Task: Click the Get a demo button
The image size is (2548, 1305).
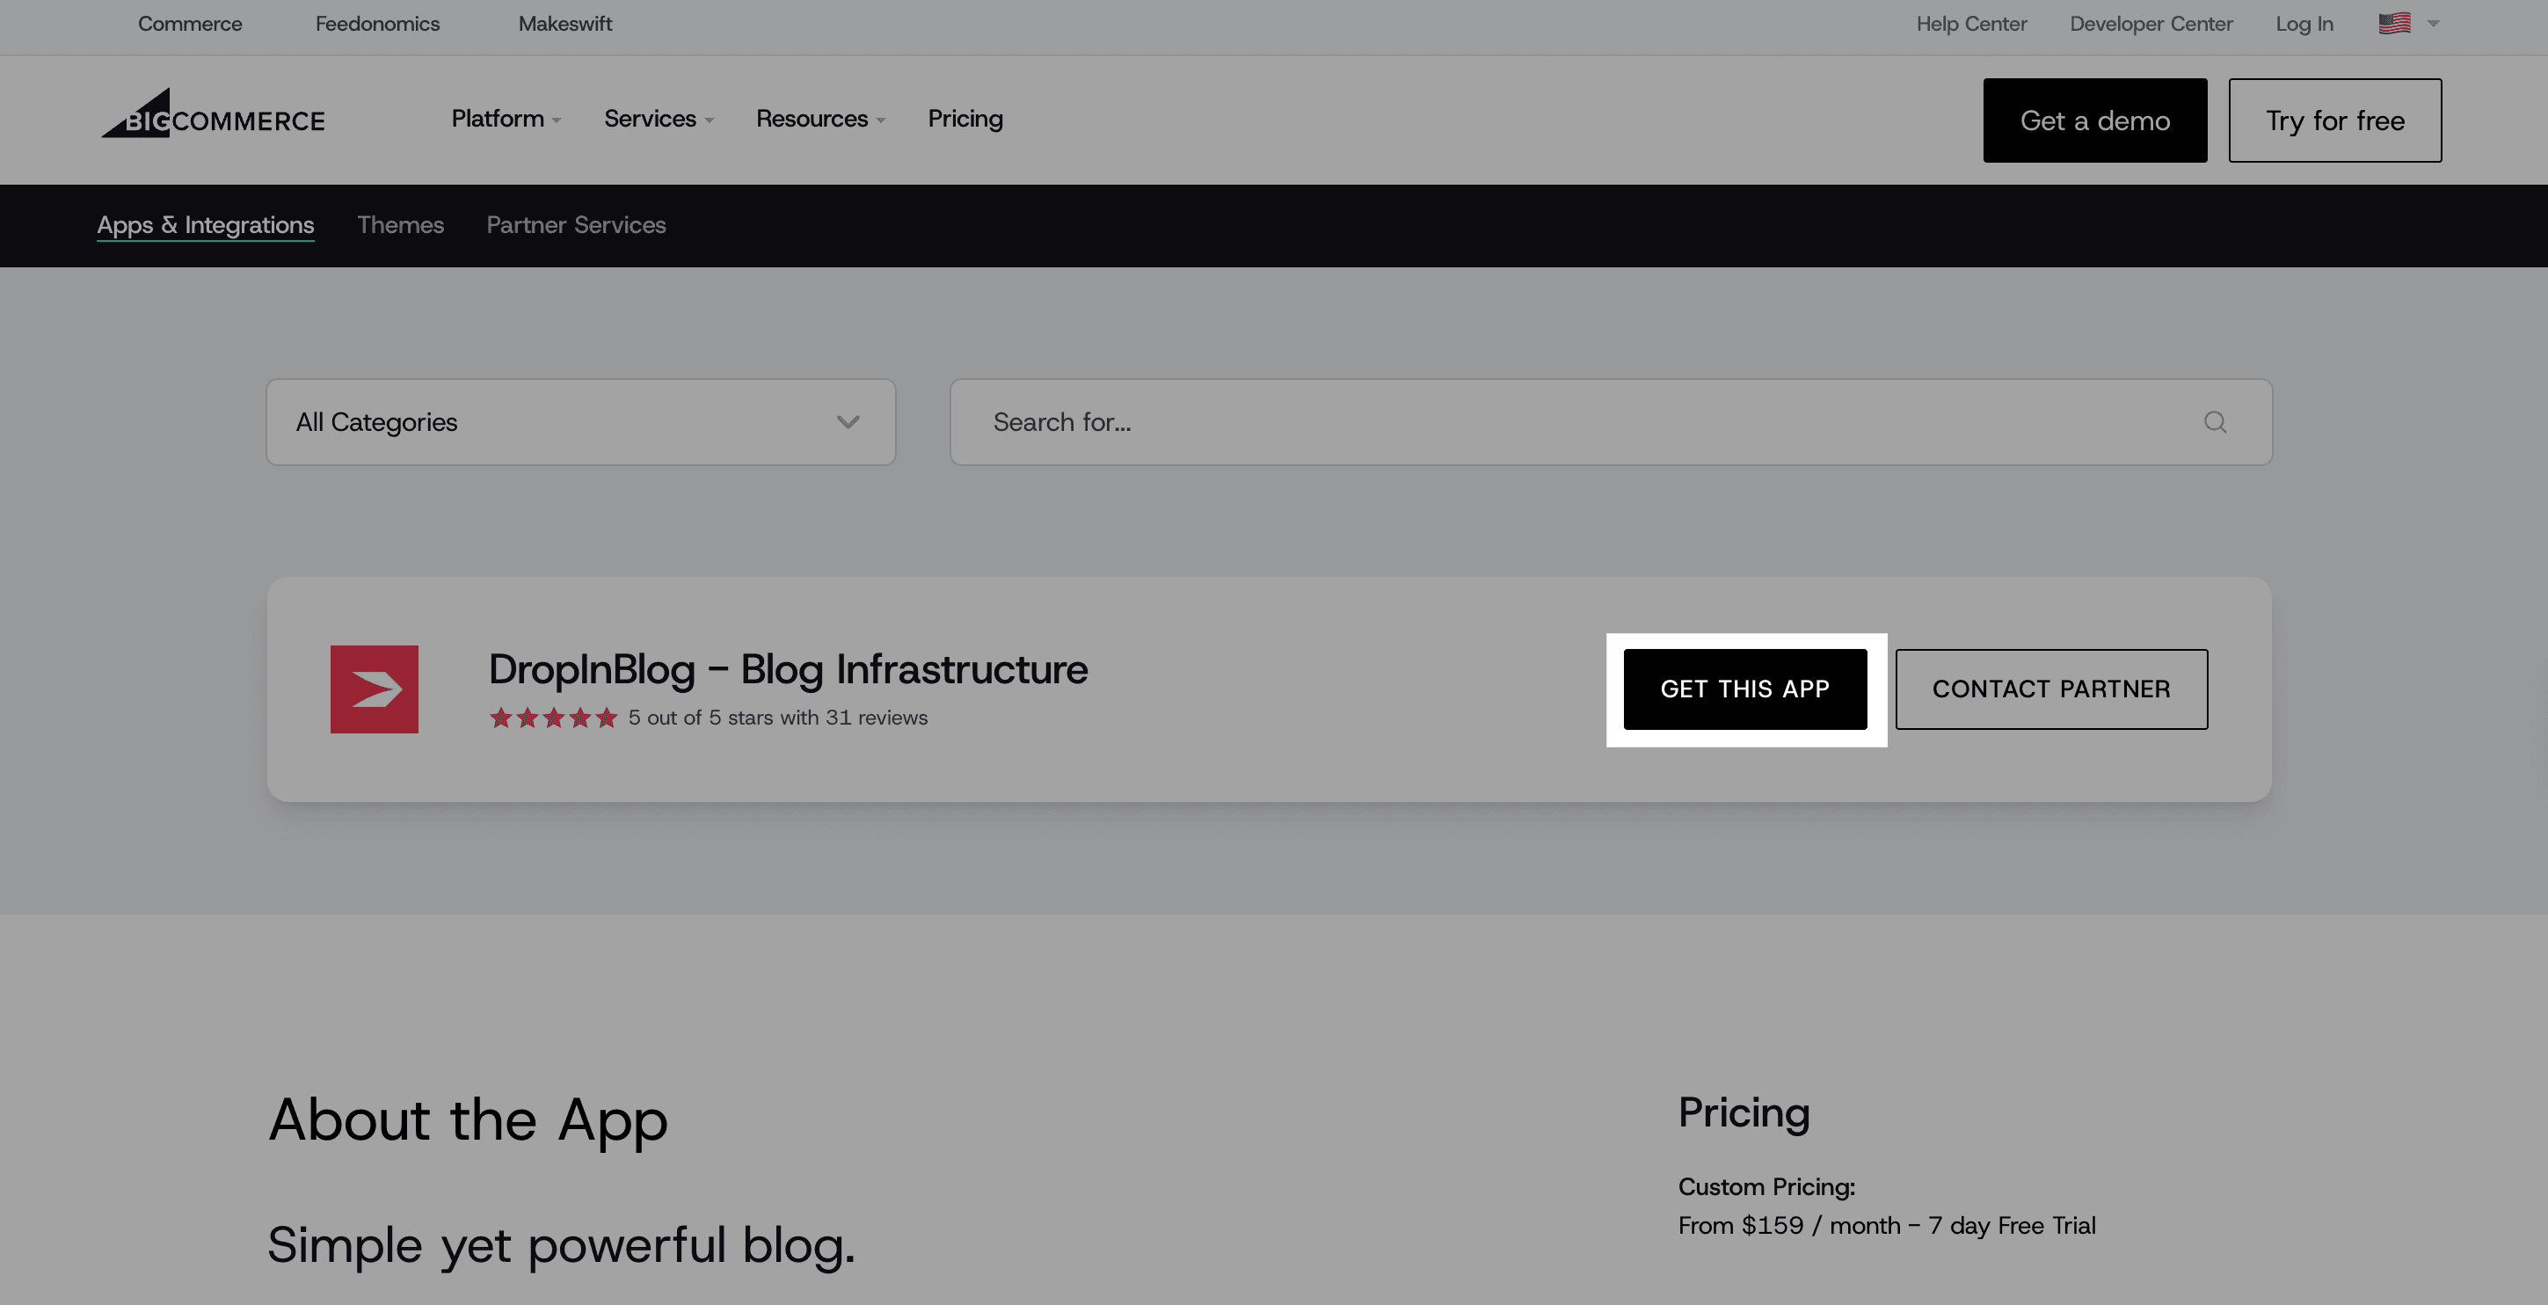Action: [2094, 120]
